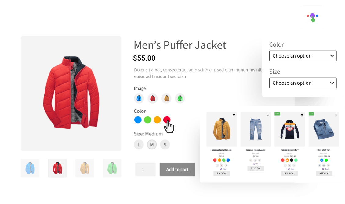The height and width of the screenshot is (204, 345).
Task: Choose the orange jacket image swatch
Action: pos(166,98)
